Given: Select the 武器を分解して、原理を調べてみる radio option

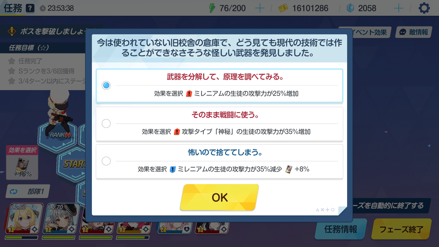Looking at the screenshot, I should click(x=106, y=85).
